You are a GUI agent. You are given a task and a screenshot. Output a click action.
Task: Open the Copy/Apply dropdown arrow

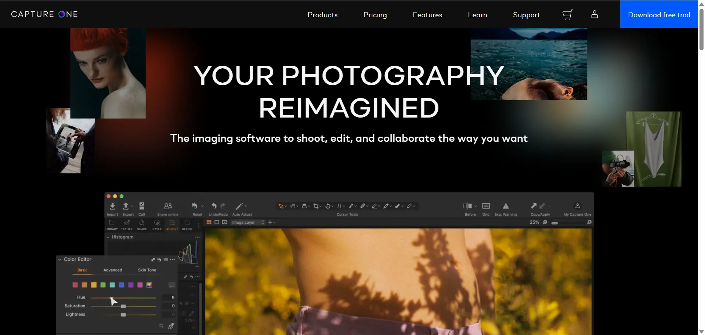[549, 206]
